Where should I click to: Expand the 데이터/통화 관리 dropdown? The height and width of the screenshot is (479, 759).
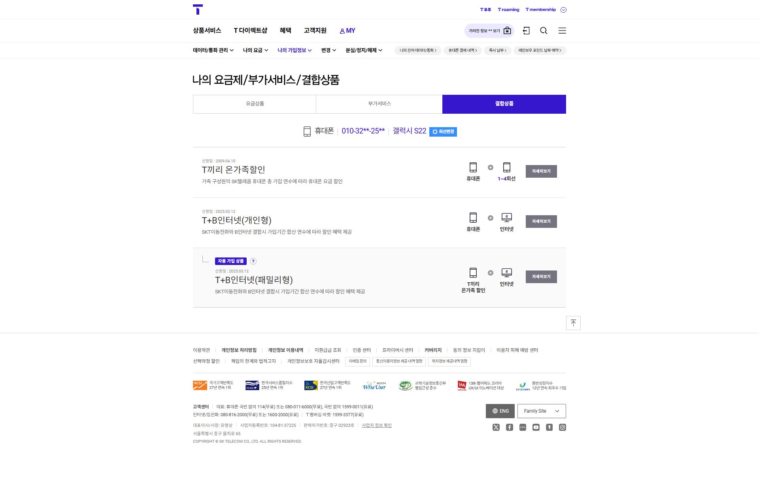213,51
